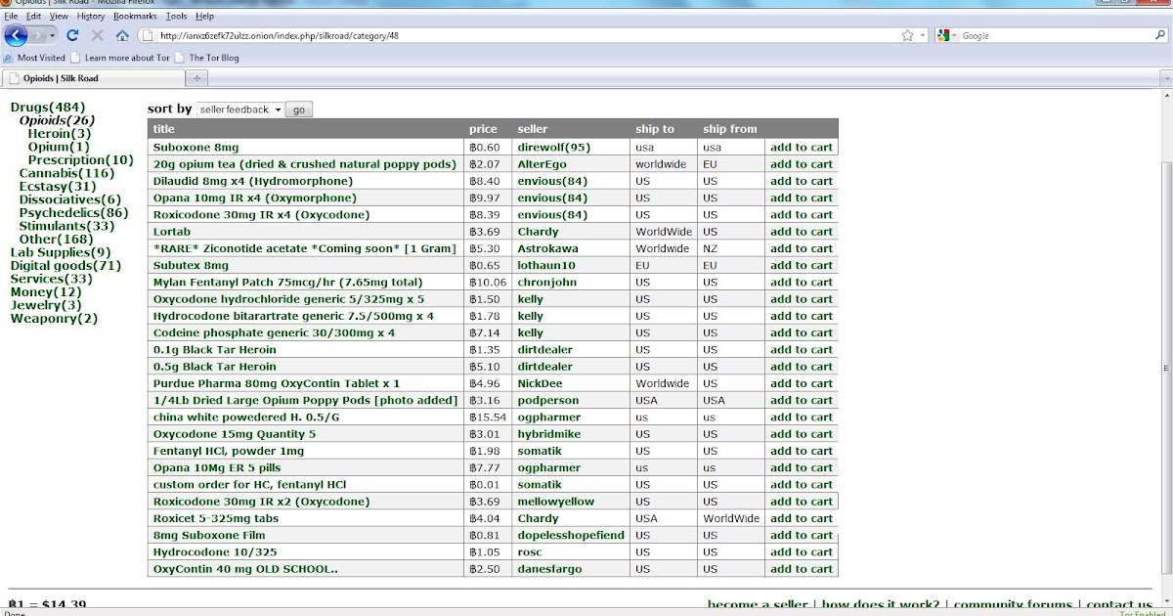This screenshot has height=616, width=1173.
Task: Go back using the browser Back arrow
Action: point(16,36)
